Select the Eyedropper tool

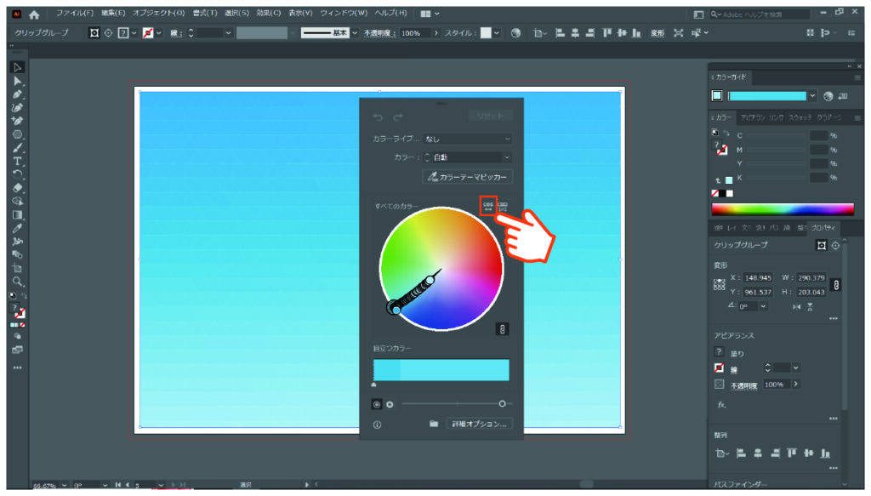pyautogui.click(x=17, y=228)
